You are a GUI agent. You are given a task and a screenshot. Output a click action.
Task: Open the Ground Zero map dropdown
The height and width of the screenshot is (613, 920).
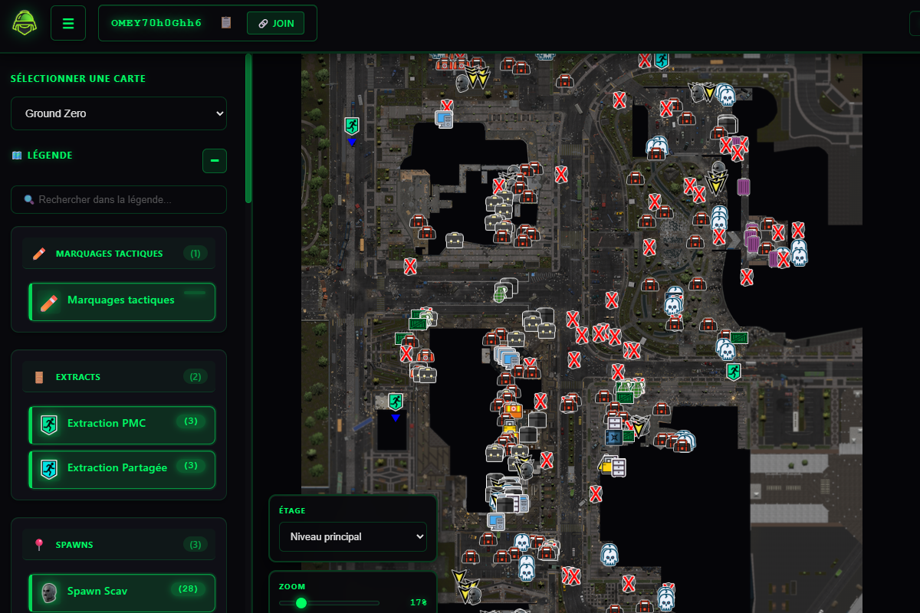pyautogui.click(x=119, y=113)
